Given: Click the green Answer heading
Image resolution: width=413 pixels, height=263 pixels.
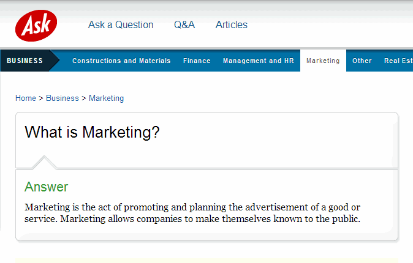Looking at the screenshot, I should tap(47, 187).
